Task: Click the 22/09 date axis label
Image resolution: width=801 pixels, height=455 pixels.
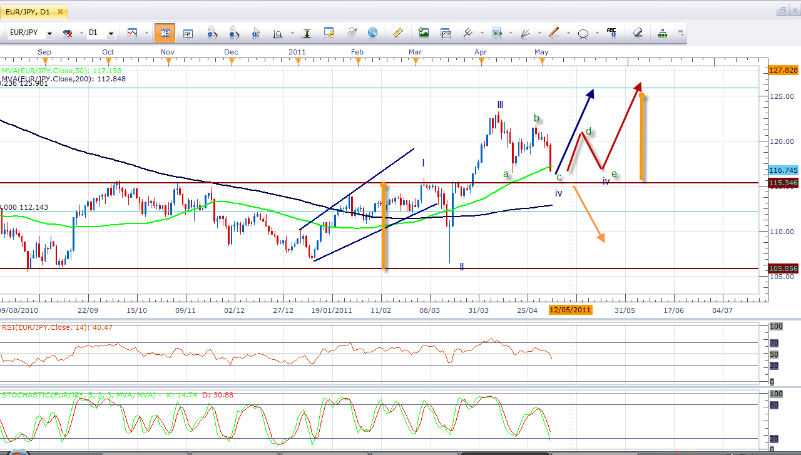Action: [88, 310]
